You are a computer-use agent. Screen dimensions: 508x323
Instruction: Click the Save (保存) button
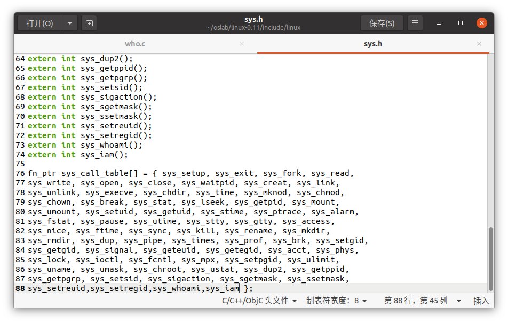coord(382,23)
